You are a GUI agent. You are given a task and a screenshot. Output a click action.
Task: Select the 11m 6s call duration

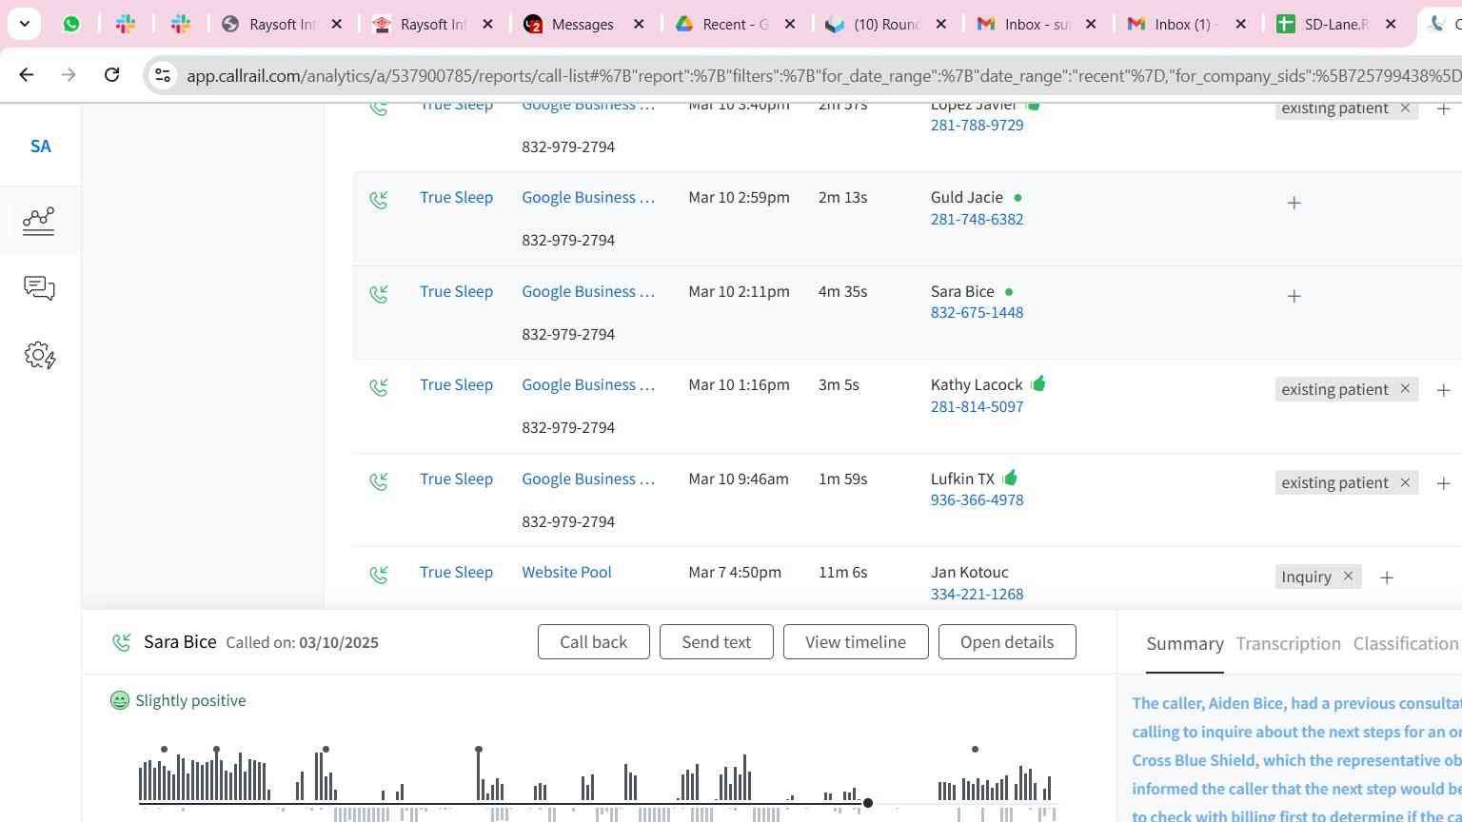(x=842, y=572)
